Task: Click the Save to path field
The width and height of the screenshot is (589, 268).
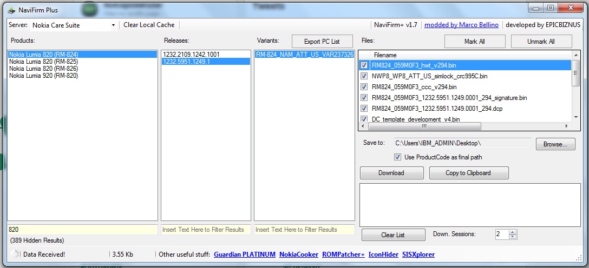Action: pos(462,143)
